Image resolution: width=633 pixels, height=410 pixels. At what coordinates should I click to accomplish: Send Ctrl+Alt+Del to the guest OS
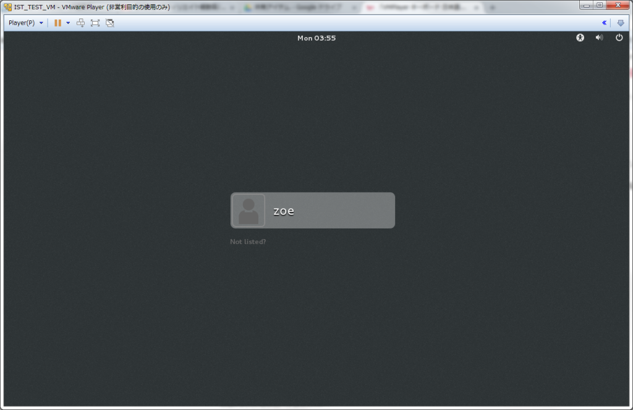click(x=80, y=23)
